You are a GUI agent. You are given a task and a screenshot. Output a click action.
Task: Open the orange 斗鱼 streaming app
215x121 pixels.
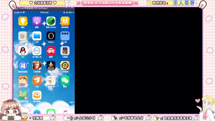point(37,80)
